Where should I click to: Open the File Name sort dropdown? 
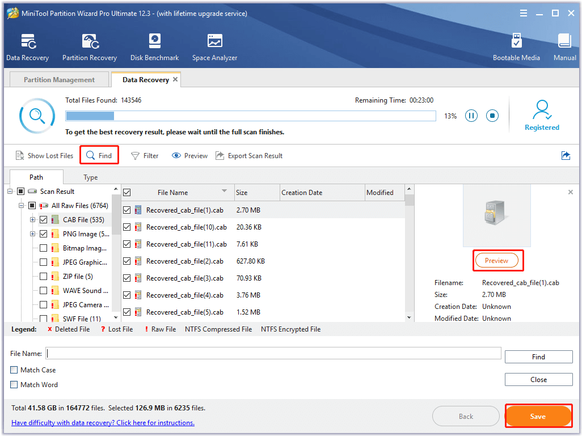(224, 192)
